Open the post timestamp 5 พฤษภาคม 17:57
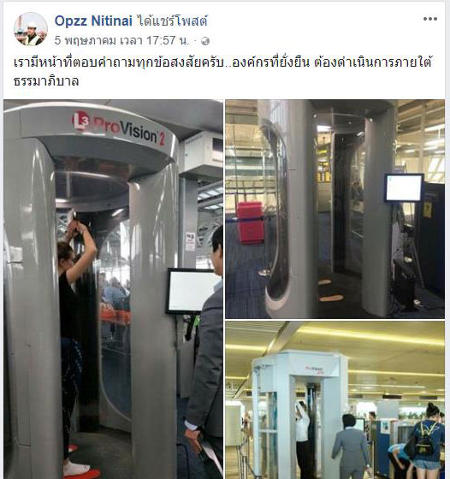This screenshot has width=450, height=479. (x=121, y=41)
